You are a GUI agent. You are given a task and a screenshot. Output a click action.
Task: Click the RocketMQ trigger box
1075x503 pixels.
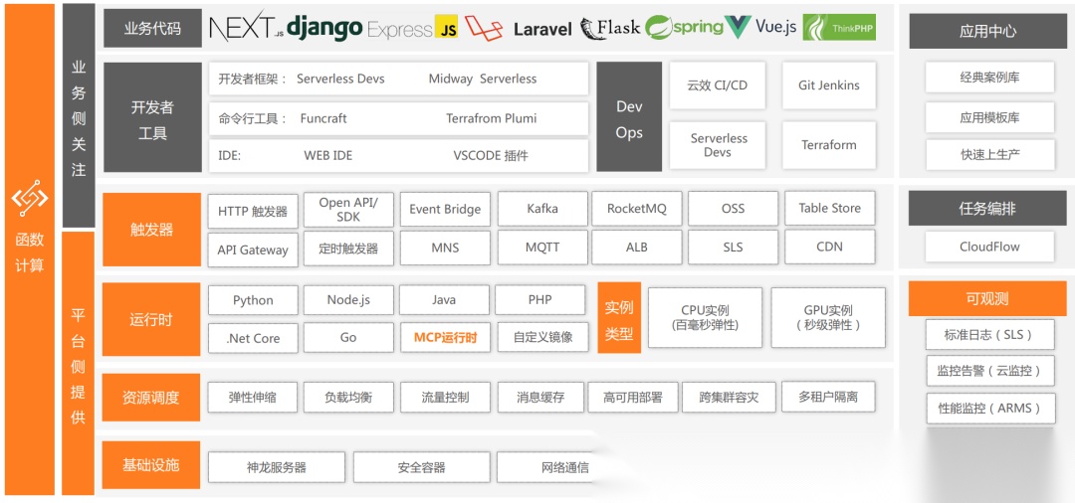tap(637, 208)
